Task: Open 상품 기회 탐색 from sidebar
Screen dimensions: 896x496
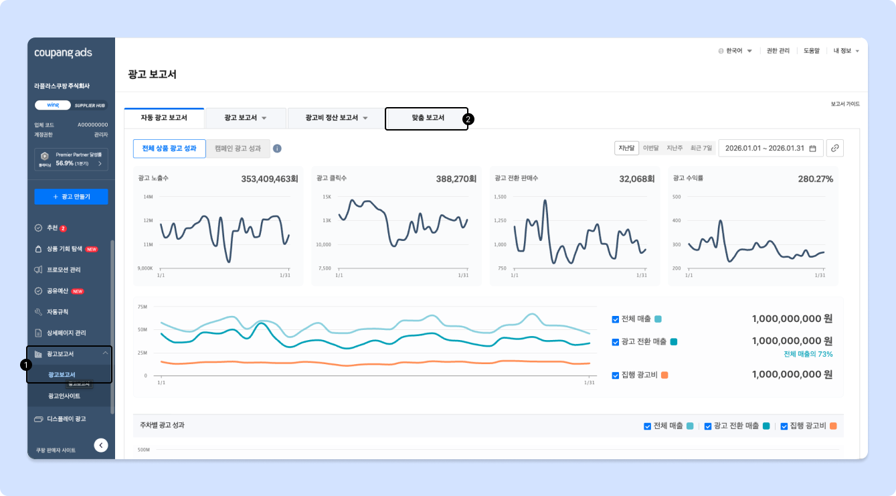Action: click(64, 249)
